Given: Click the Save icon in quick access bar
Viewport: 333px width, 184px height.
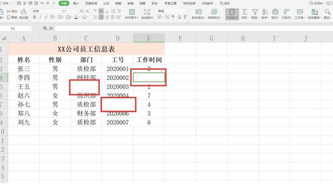Looking at the screenshot, I should [x=19, y=3].
